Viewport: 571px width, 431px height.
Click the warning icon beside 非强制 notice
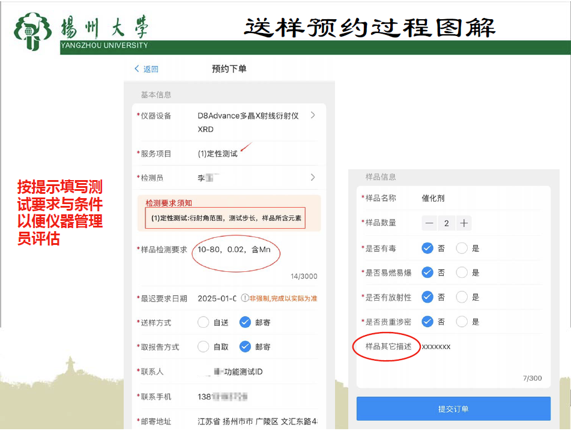[245, 298]
